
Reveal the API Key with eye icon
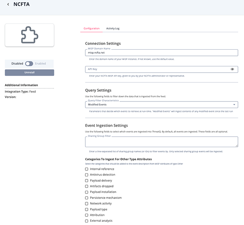pos(232,69)
